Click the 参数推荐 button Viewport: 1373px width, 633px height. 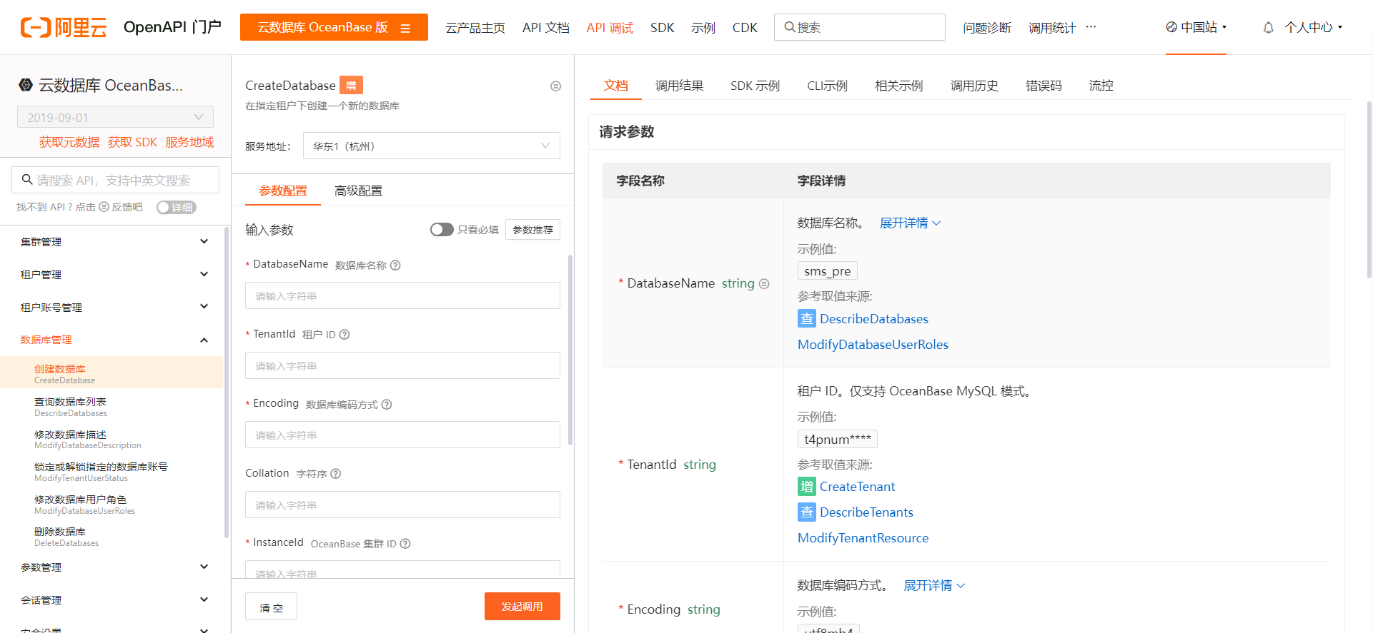click(x=532, y=230)
